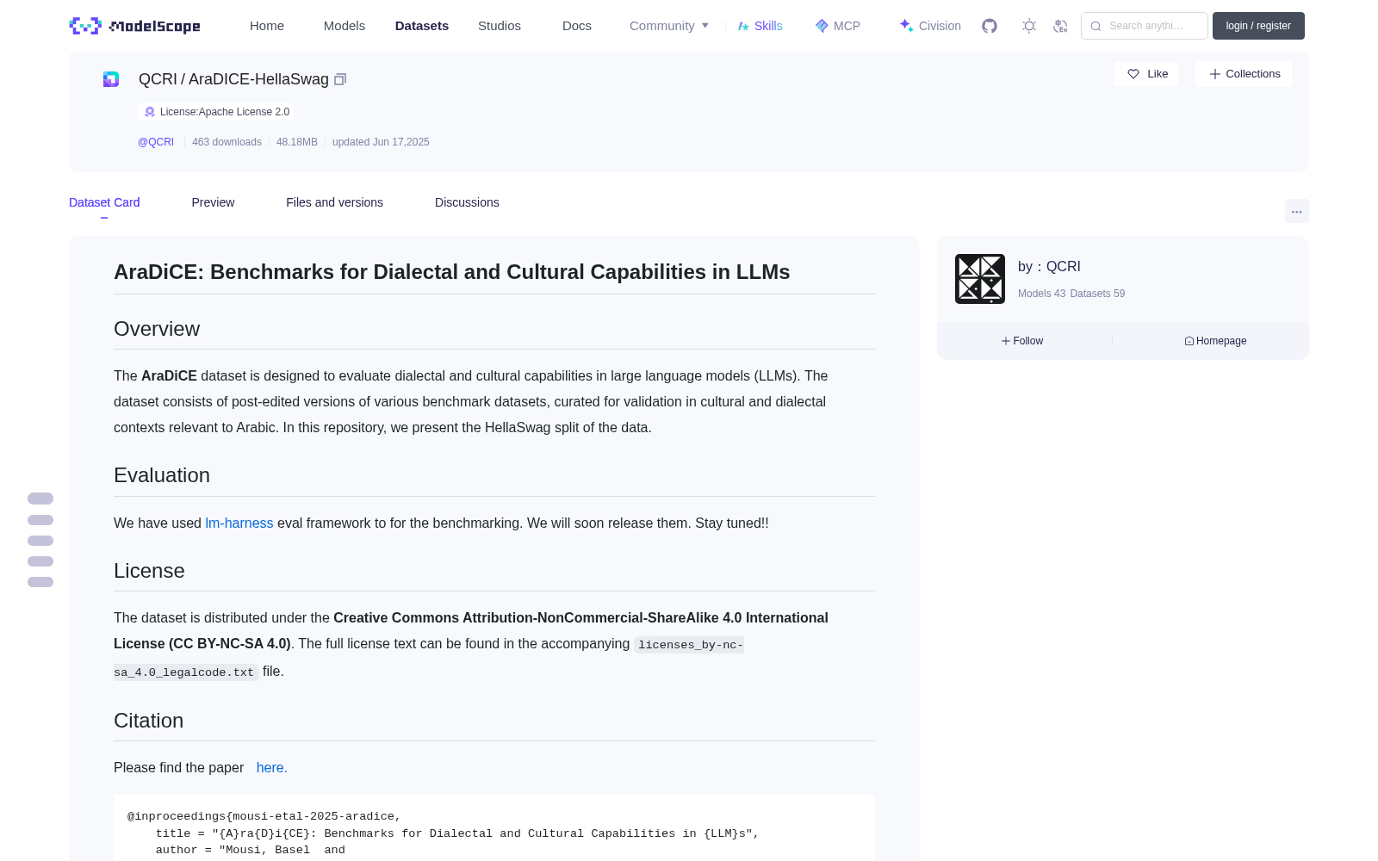Click the search magnifier icon

click(1096, 26)
